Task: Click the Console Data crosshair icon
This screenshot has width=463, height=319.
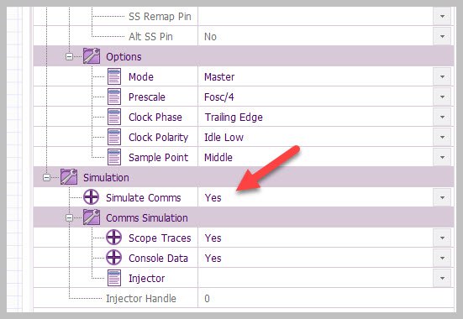Action: 114,258
